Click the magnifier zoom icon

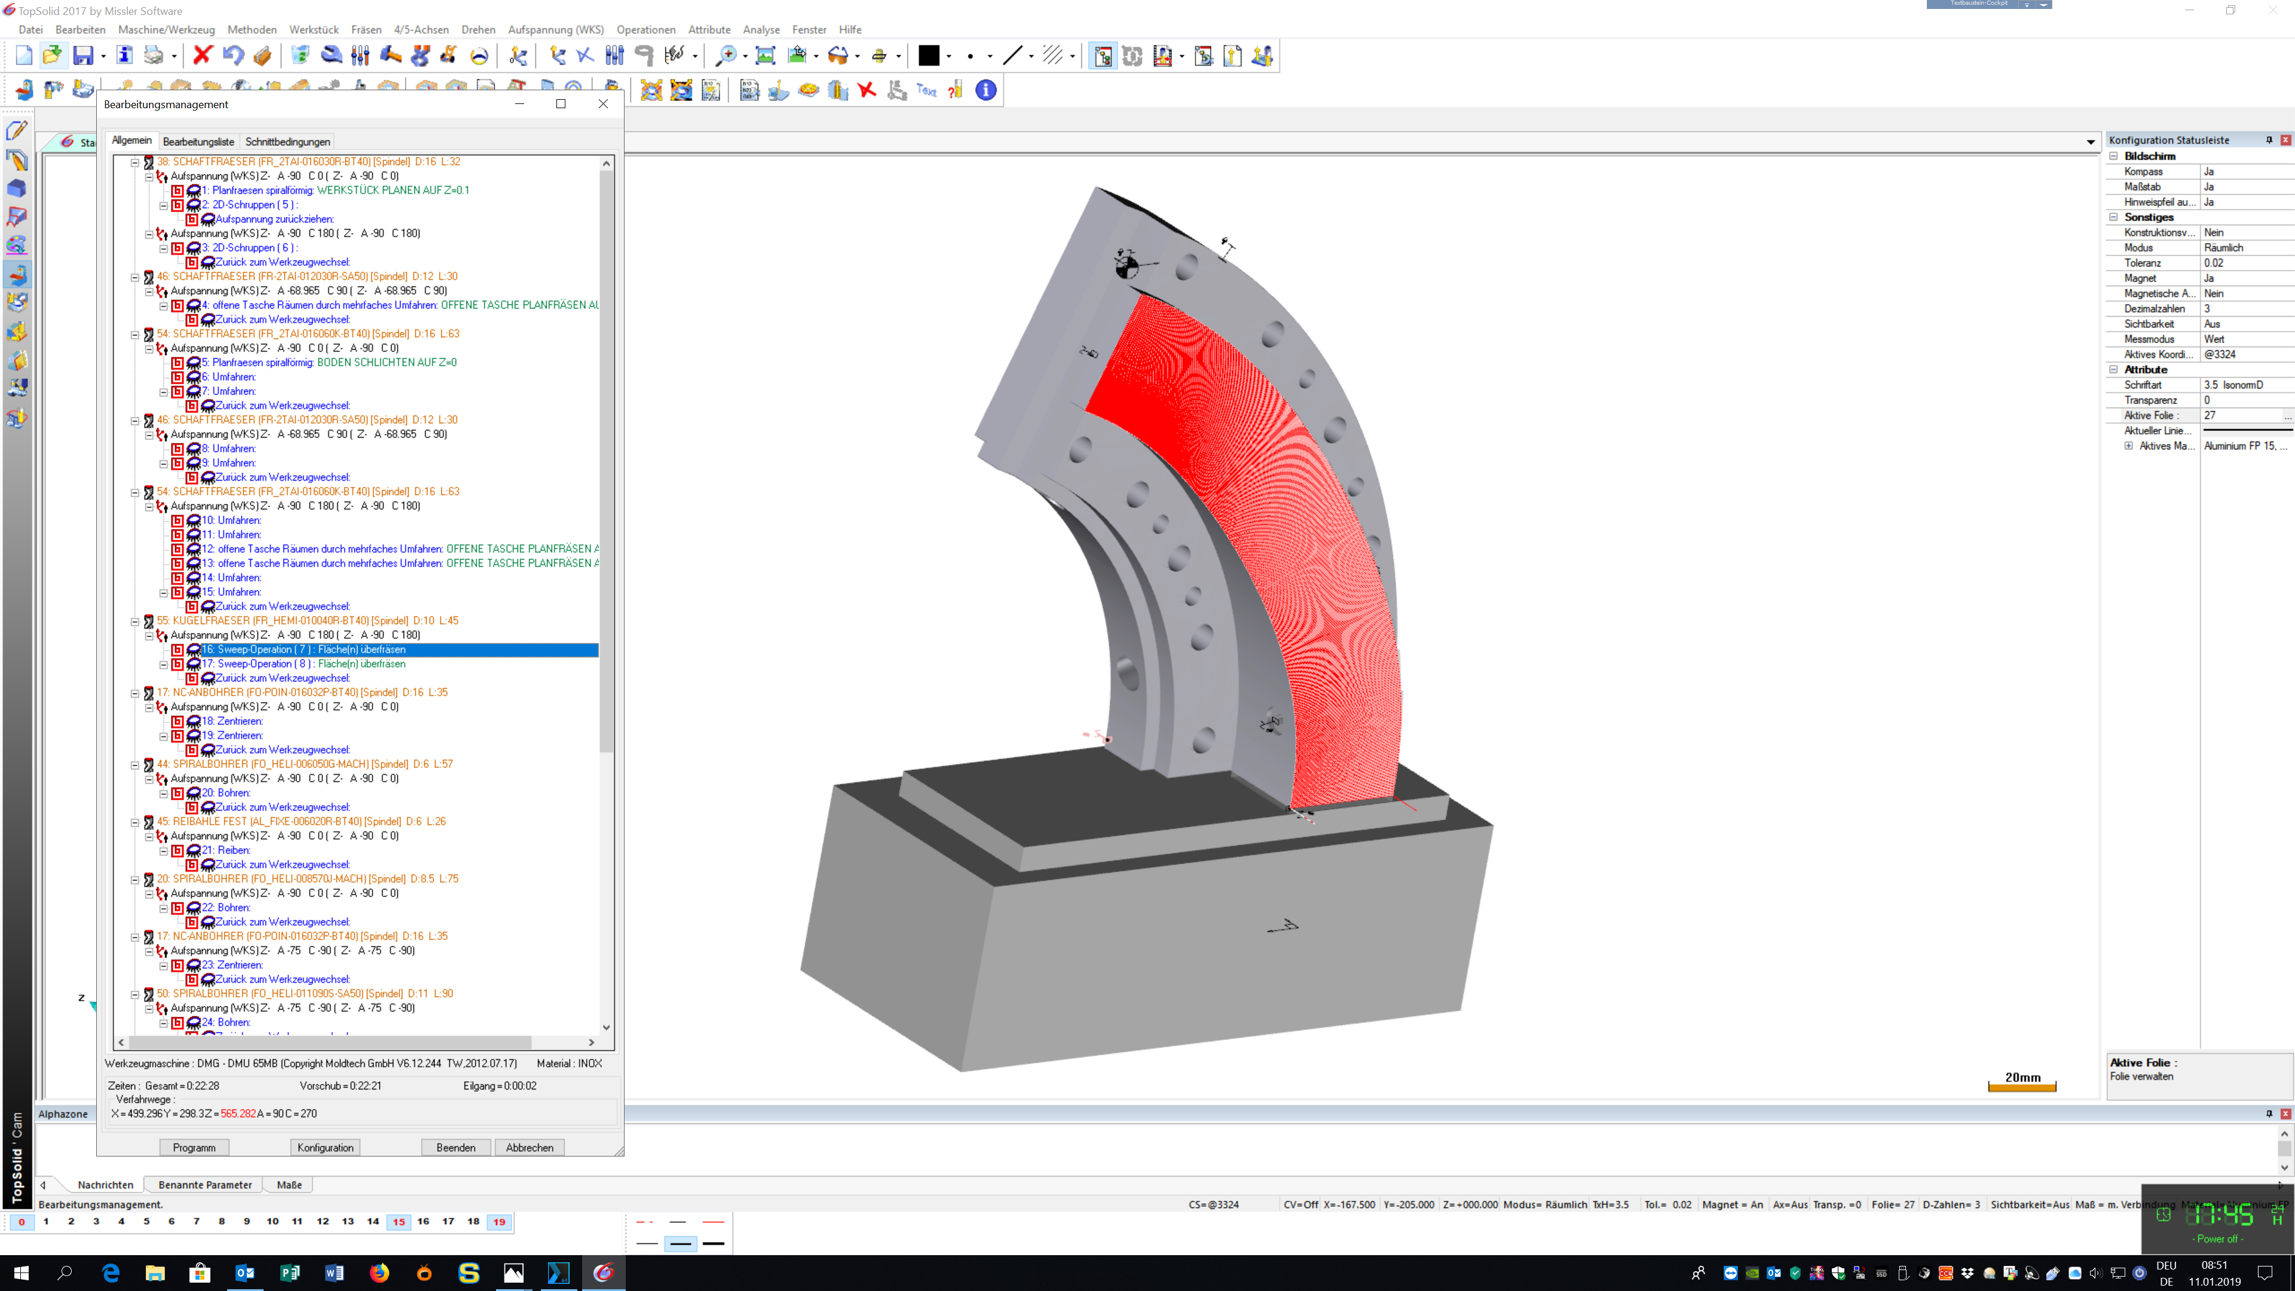[x=726, y=56]
